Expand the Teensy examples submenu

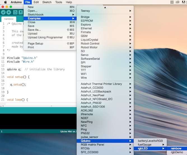click(105, 11)
